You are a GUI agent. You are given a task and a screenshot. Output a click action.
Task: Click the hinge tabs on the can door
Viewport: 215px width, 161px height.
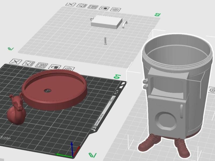click(x=145, y=84)
